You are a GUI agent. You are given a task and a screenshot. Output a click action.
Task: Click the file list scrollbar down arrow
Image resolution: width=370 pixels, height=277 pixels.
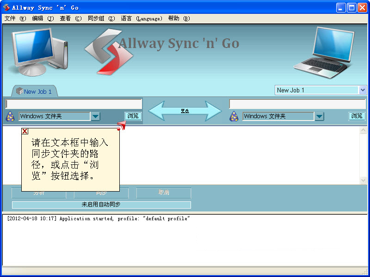[363, 180]
